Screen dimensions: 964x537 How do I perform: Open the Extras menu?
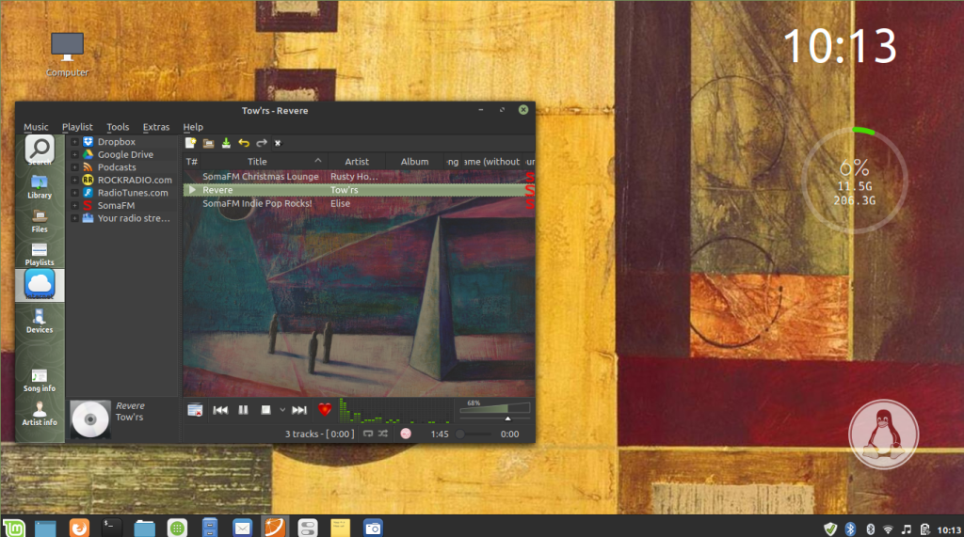click(156, 127)
